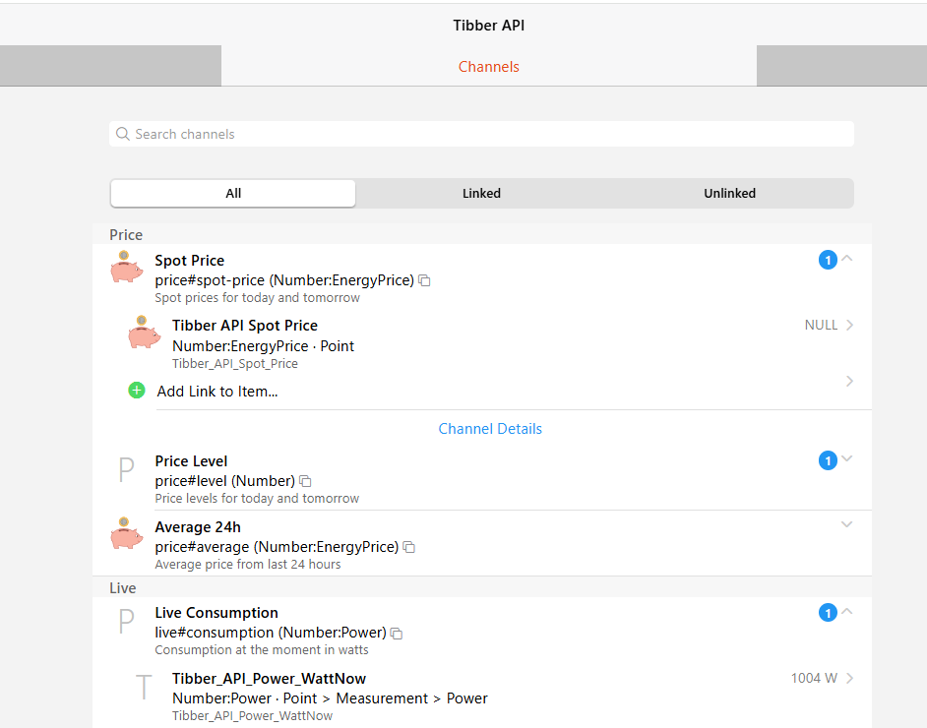Expand the Average 24h channel

(x=847, y=525)
